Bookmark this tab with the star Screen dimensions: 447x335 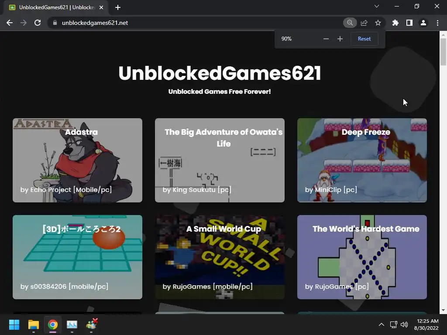click(378, 23)
